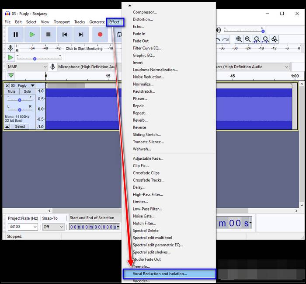Click the Zoom Out magnifier icon
Screen dimensions: 306x284
point(248,39)
